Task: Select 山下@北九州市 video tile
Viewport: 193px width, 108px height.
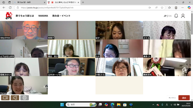Action: 24,49
